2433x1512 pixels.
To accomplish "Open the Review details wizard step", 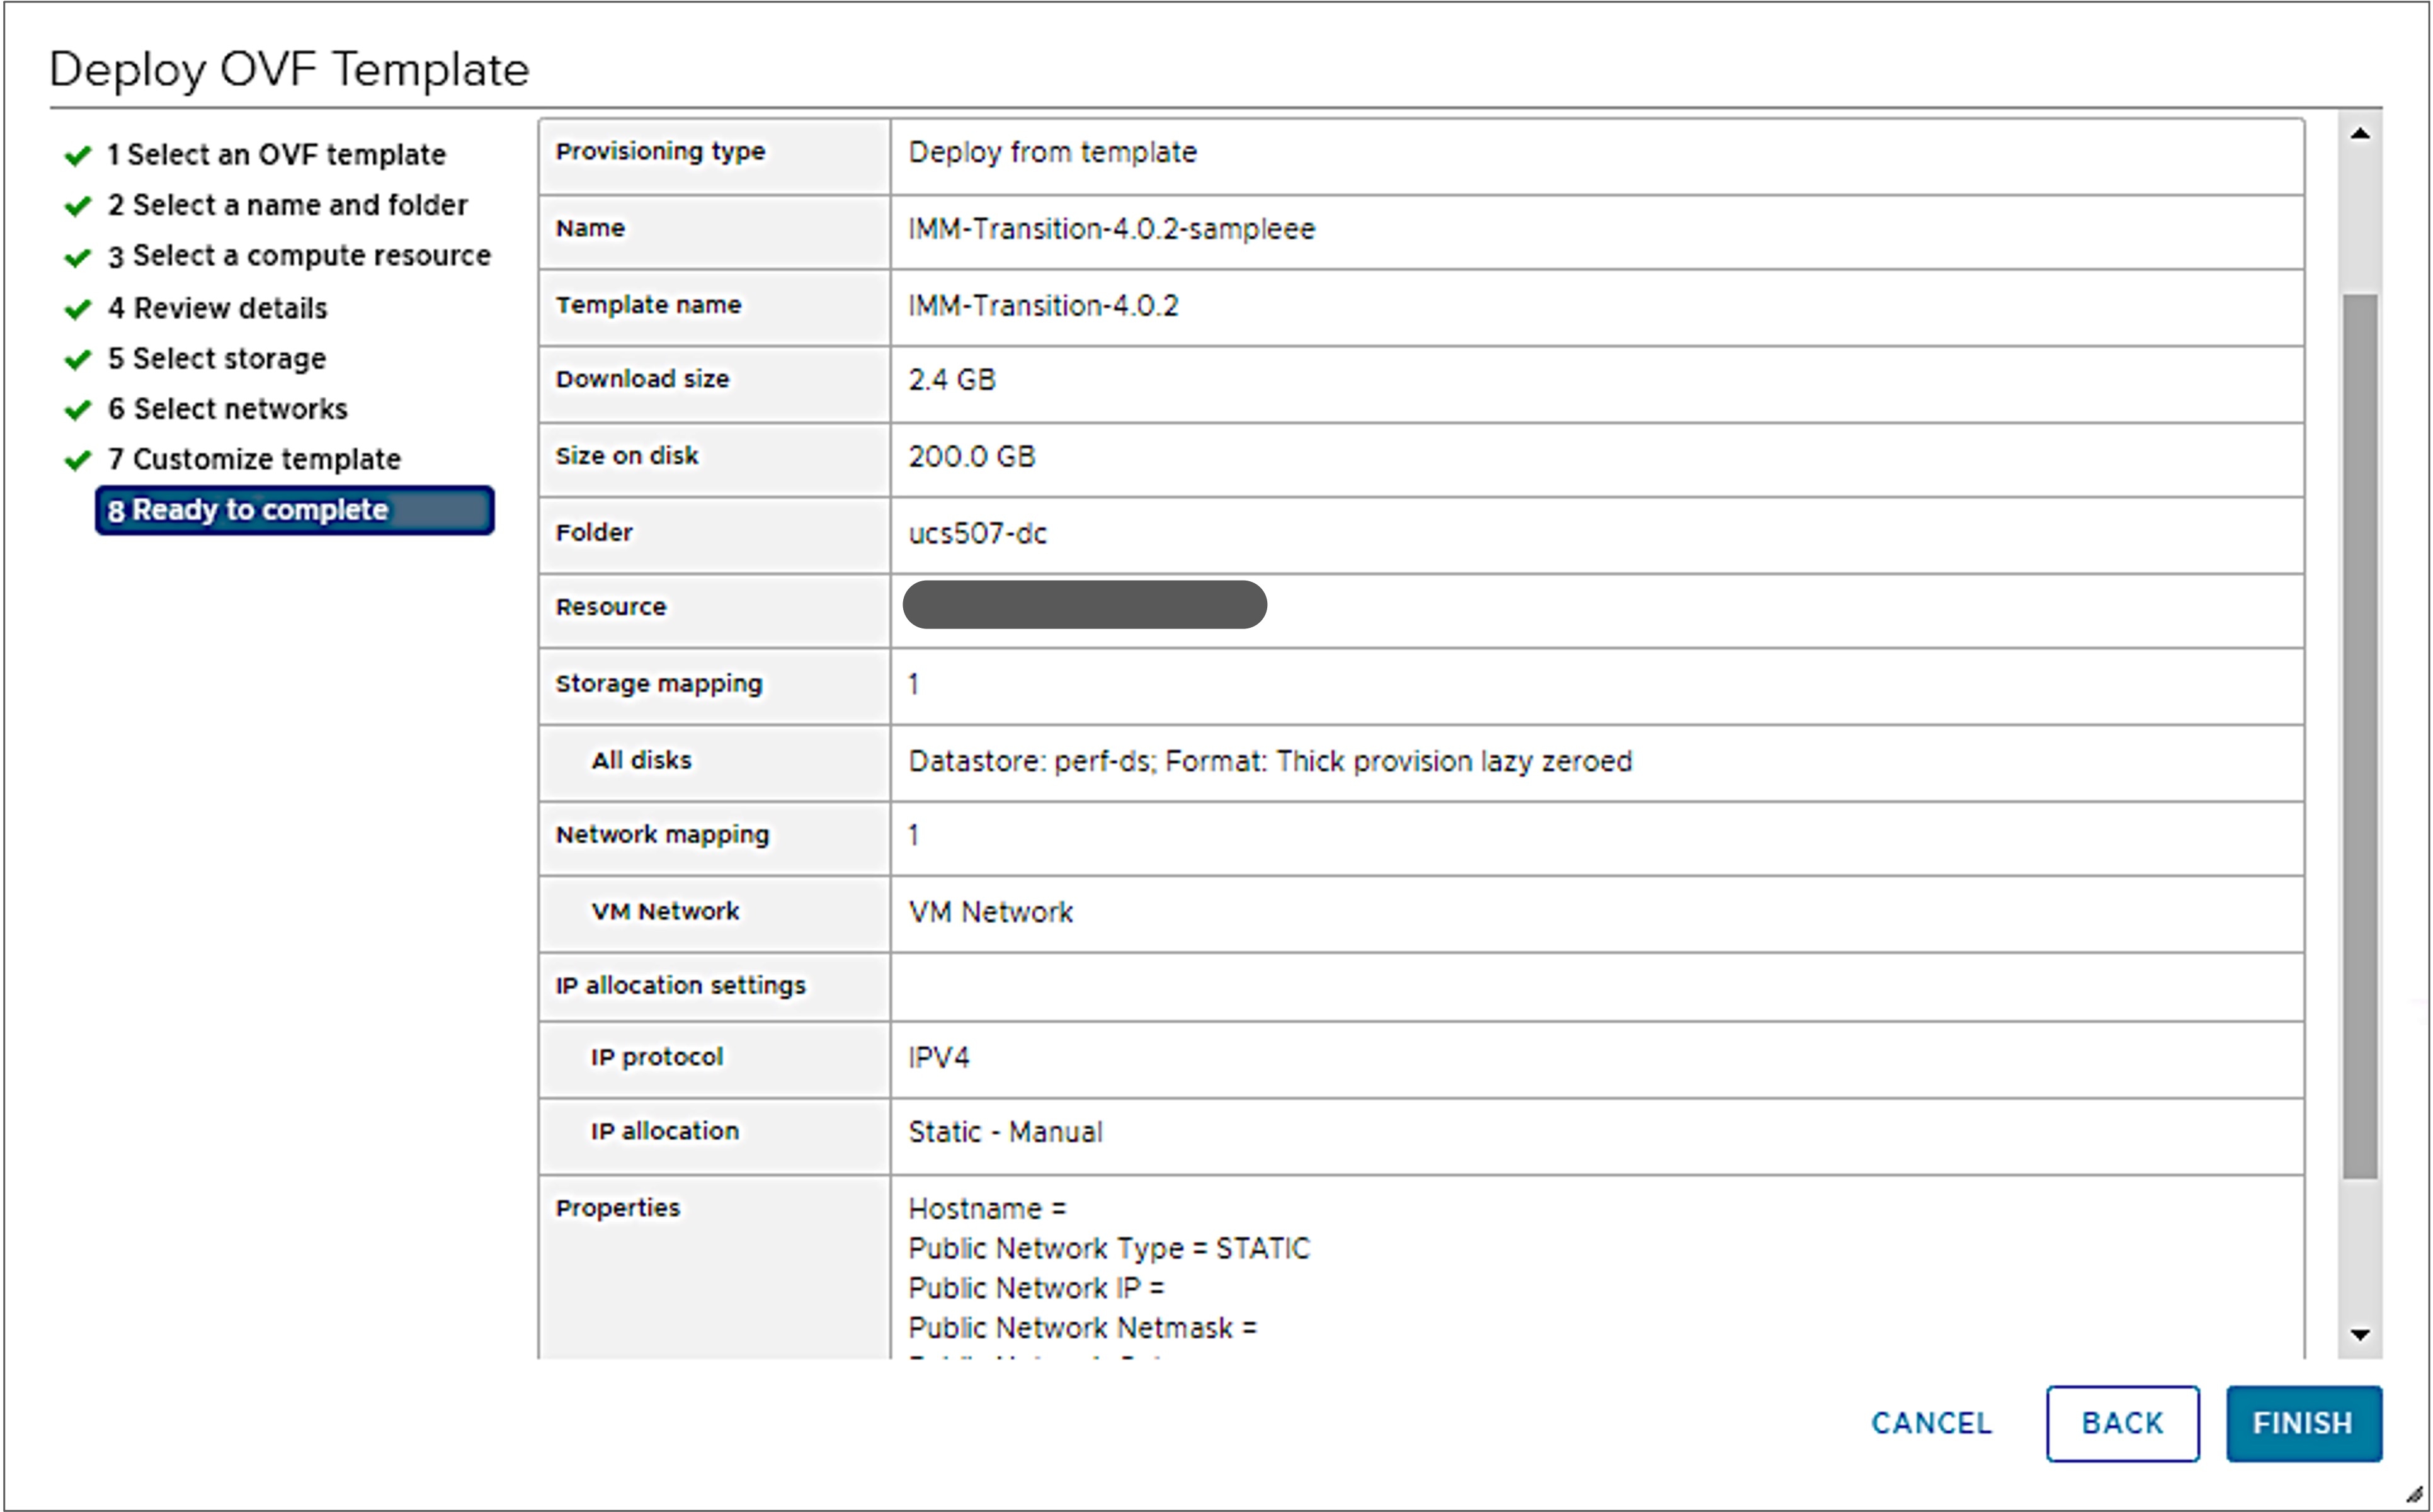I will click(x=217, y=307).
